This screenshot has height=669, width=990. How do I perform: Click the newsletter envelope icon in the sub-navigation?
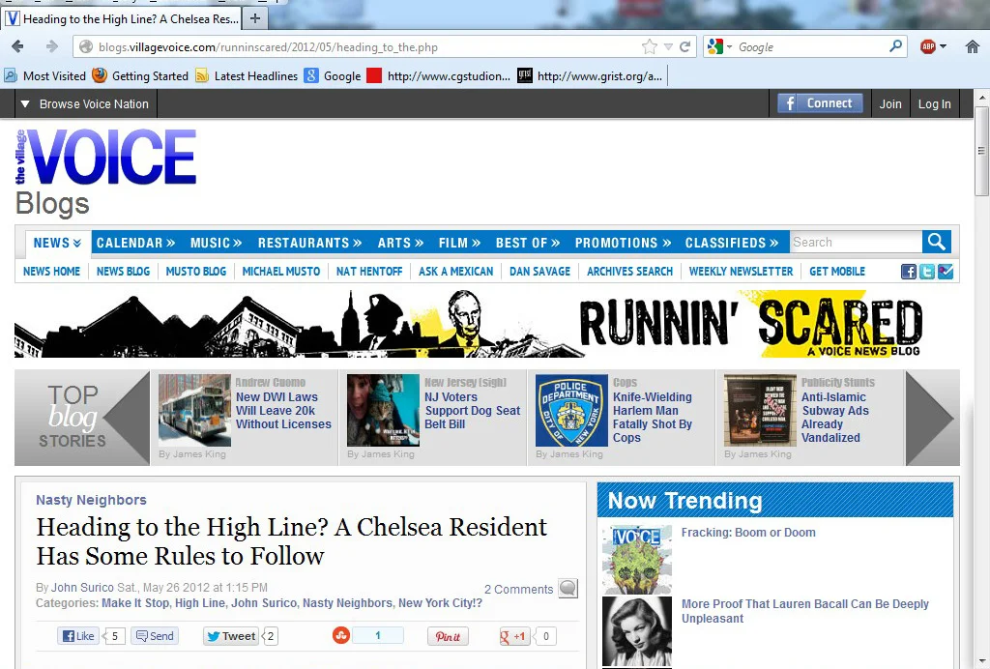click(946, 272)
